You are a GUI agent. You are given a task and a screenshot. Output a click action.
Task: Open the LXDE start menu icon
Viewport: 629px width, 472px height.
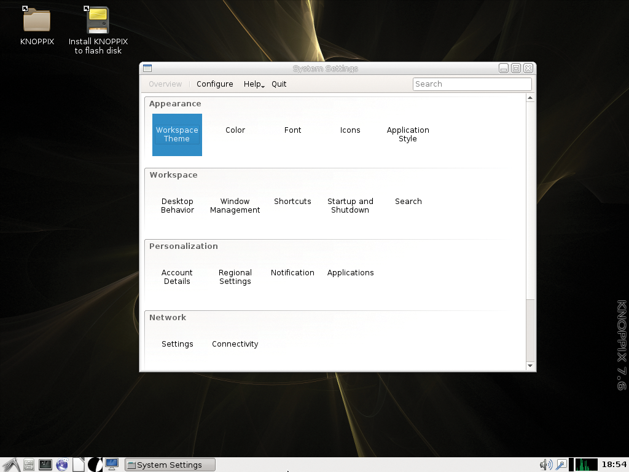click(10, 465)
